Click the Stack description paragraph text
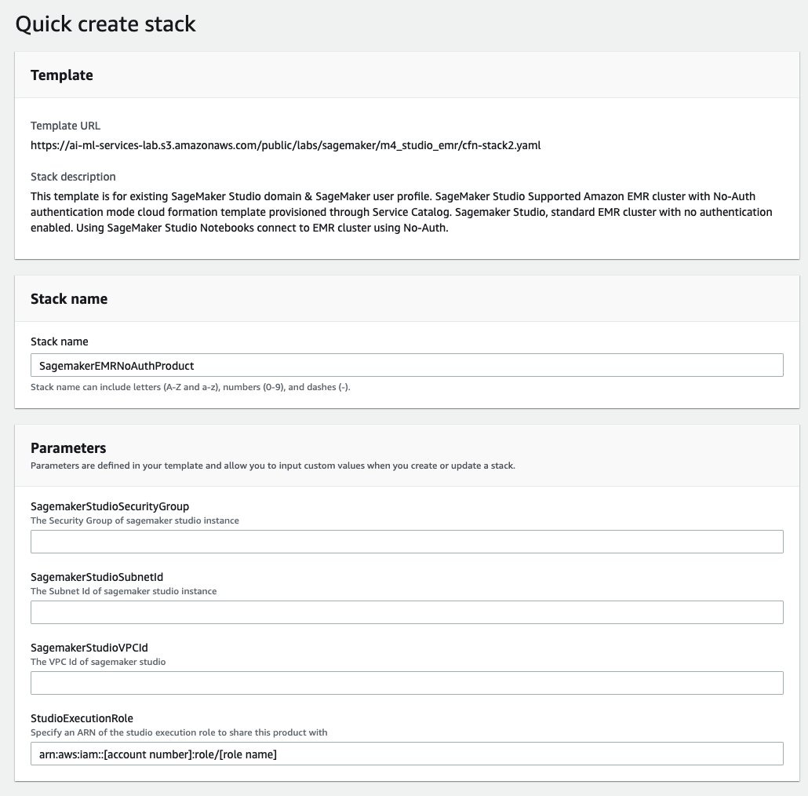Image resolution: width=808 pixels, height=796 pixels. click(402, 212)
